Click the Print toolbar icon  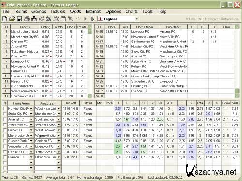(27, 19)
